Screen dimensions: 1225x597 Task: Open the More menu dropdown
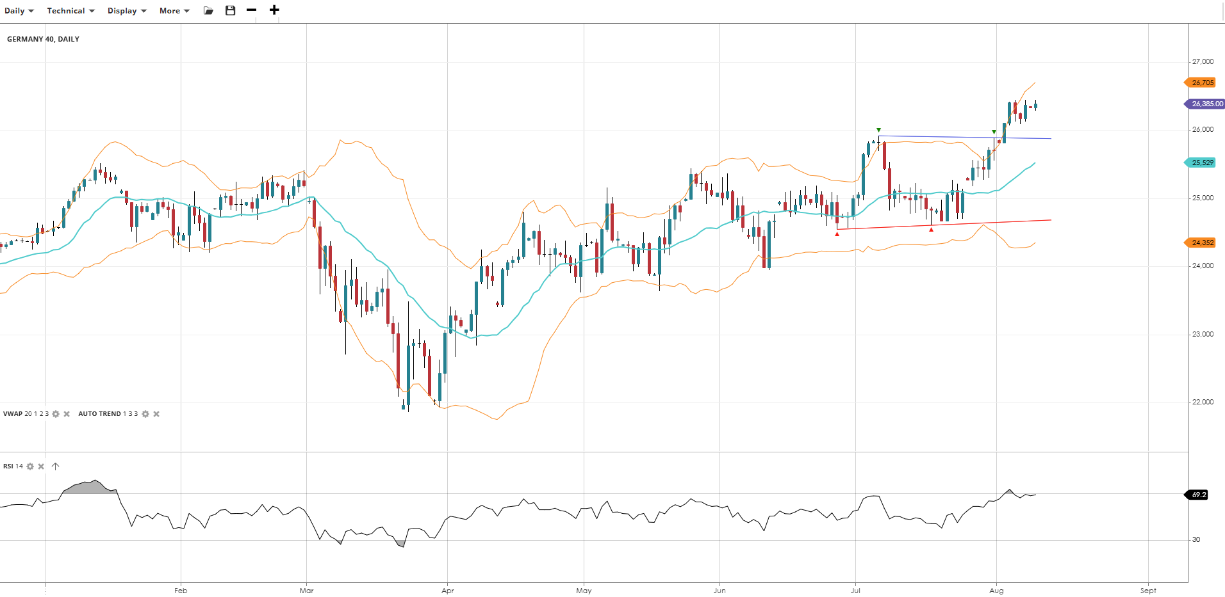point(174,11)
